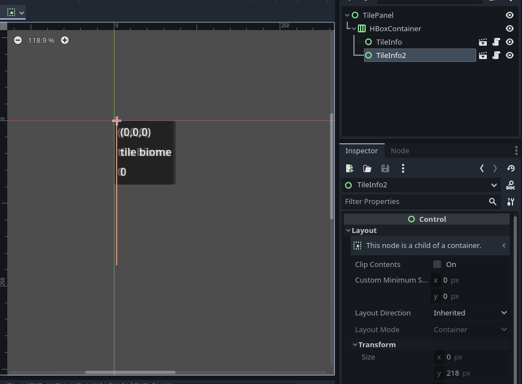522x384 pixels.
Task: Collapse the Transform section
Action: click(x=355, y=344)
